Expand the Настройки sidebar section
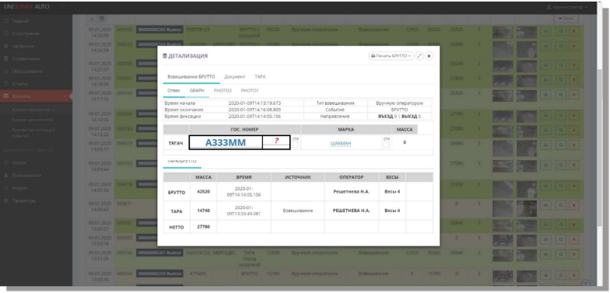This screenshot has height=293, width=610. point(36,47)
